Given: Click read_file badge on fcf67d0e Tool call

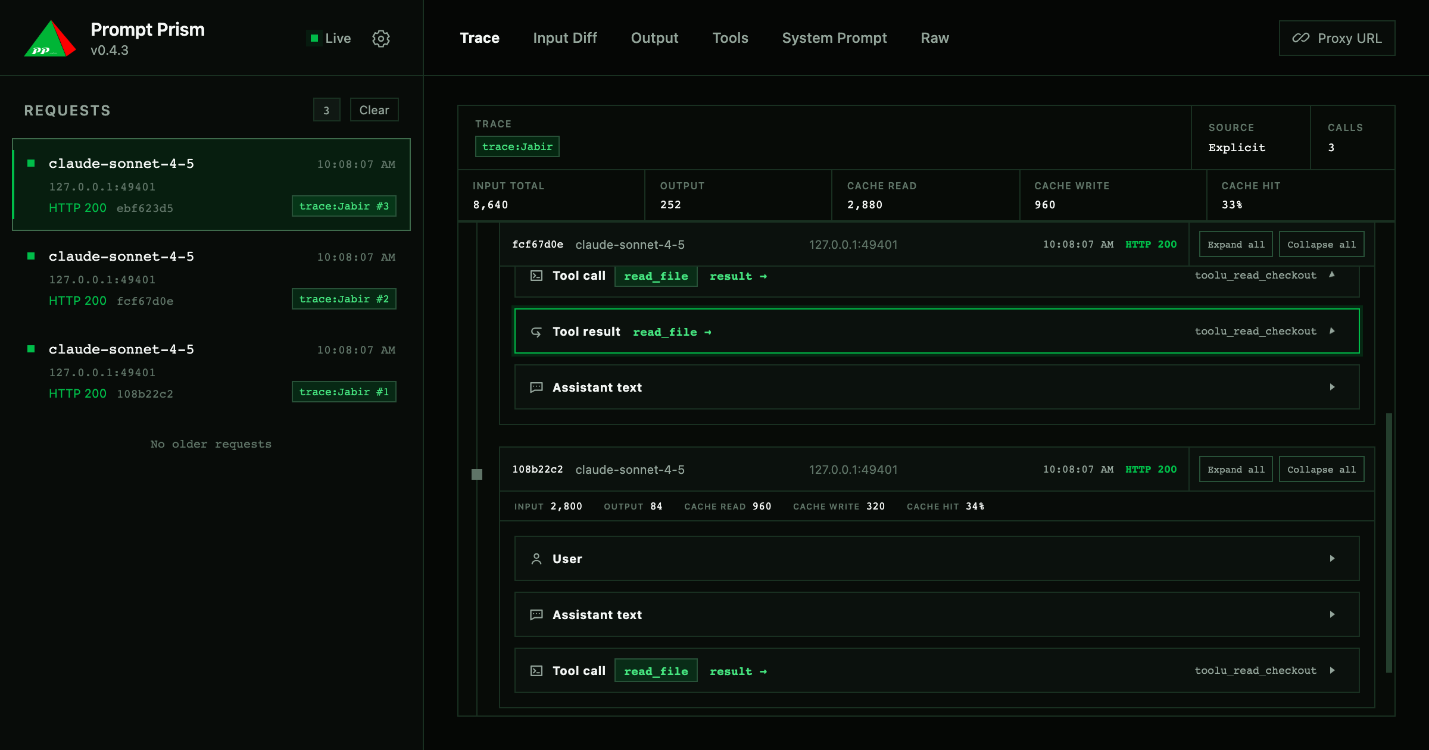Looking at the screenshot, I should click(x=656, y=276).
